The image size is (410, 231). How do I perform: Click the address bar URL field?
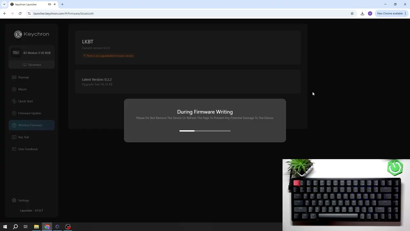point(189,13)
